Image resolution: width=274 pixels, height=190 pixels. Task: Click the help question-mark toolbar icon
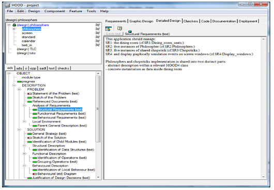tap(119, 28)
